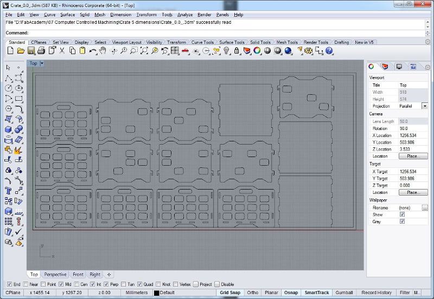This screenshot has width=434, height=299.
Task: Click the Paste clipboard icon
Action: click(82, 50)
